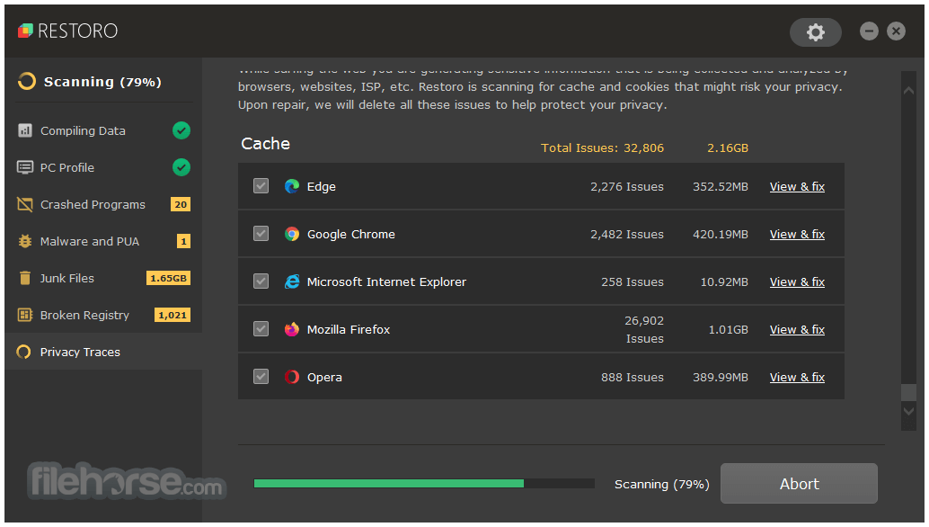Click View & fix for Google Chrome

click(x=797, y=234)
